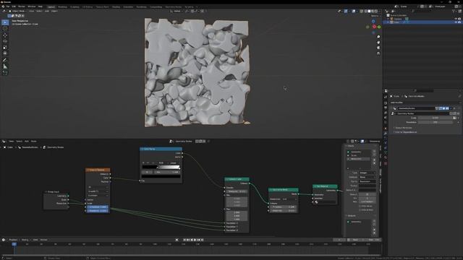The width and height of the screenshot is (463, 260).
Task: Open the Blender logo menu
Action: (x=3, y=6)
